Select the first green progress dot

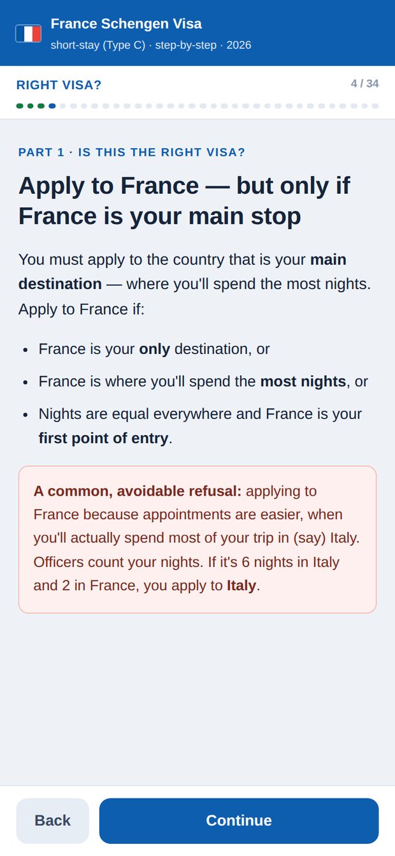tap(20, 106)
